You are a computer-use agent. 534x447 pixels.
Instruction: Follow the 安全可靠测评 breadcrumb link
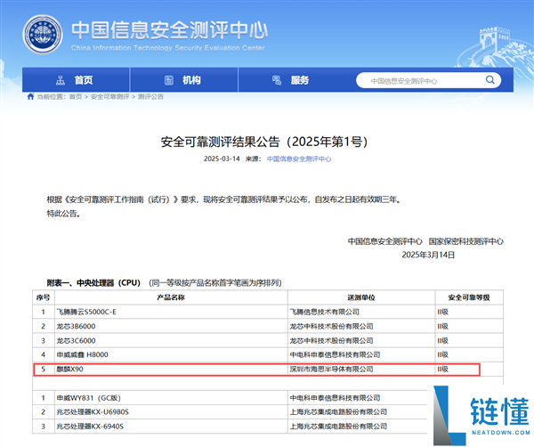pyautogui.click(x=109, y=97)
